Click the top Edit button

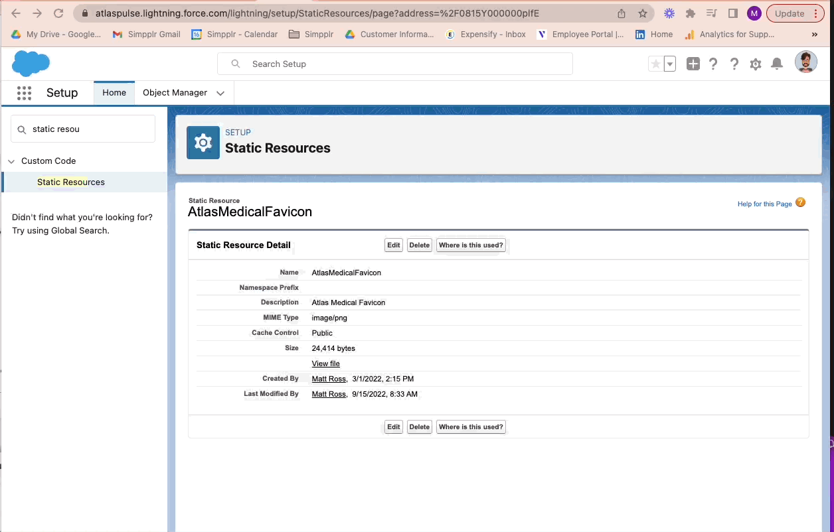pos(394,245)
